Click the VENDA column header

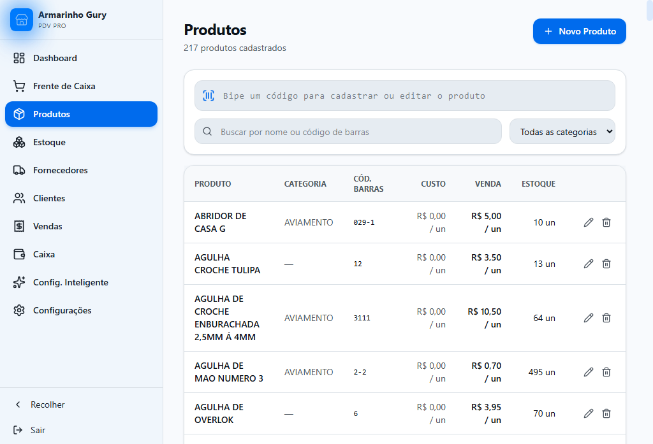(488, 184)
